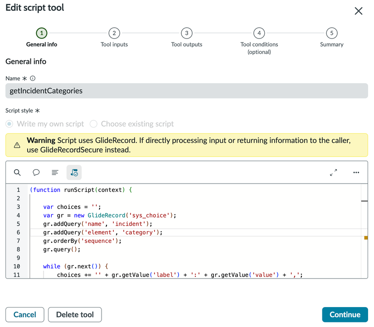This screenshot has width=374, height=327.
Task: Click the Cancel button
Action: point(24,315)
